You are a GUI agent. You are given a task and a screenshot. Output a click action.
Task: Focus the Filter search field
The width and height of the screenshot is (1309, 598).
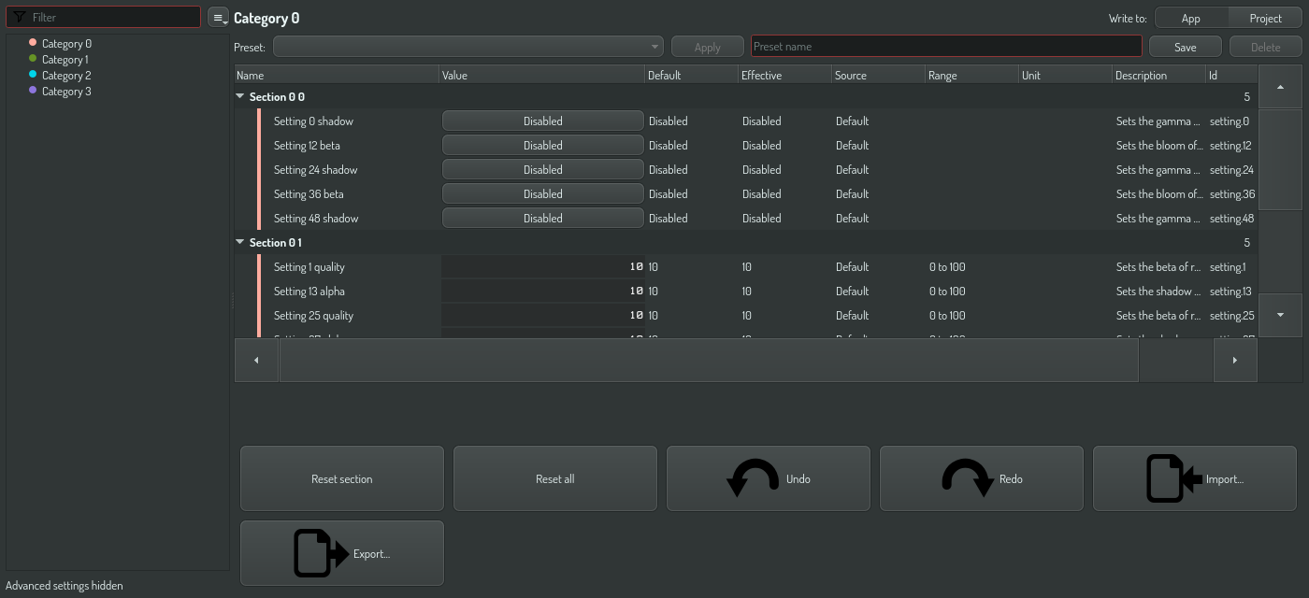point(103,17)
